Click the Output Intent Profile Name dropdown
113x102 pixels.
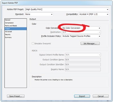83,55
